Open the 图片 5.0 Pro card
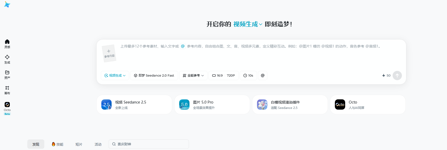 [x=212, y=105]
